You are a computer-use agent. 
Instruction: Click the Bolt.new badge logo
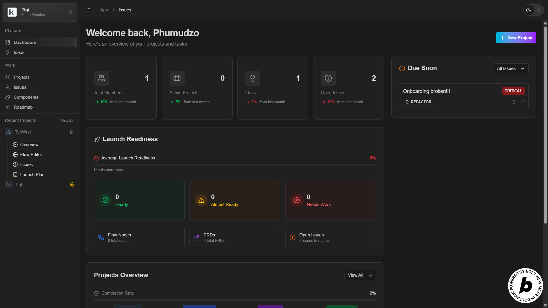pos(525,285)
